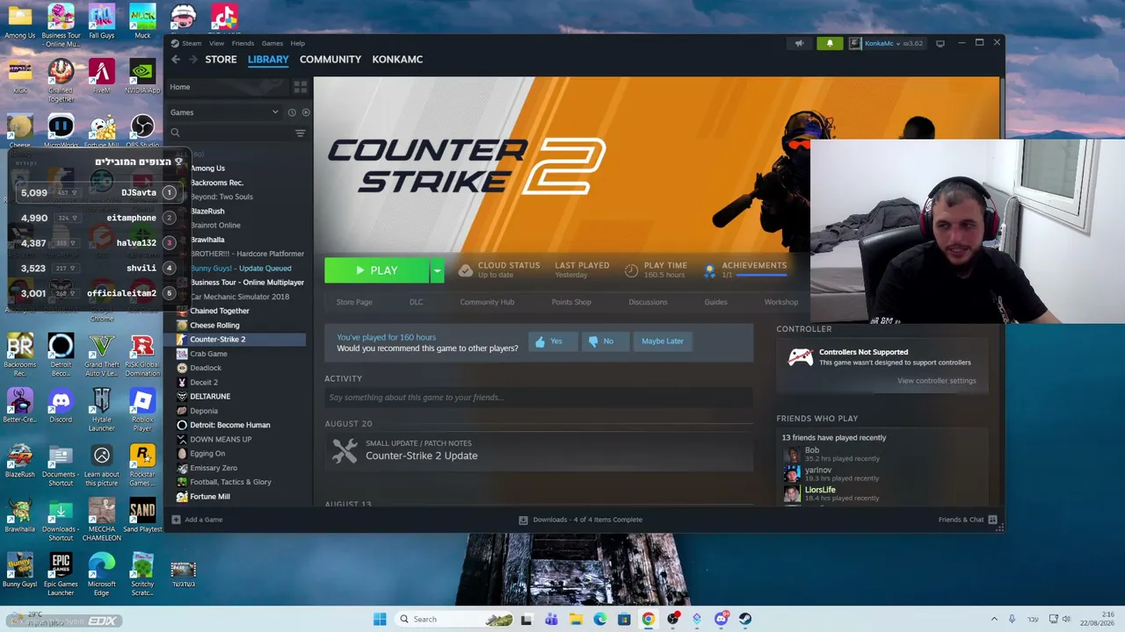Open the Workshop link

click(781, 302)
